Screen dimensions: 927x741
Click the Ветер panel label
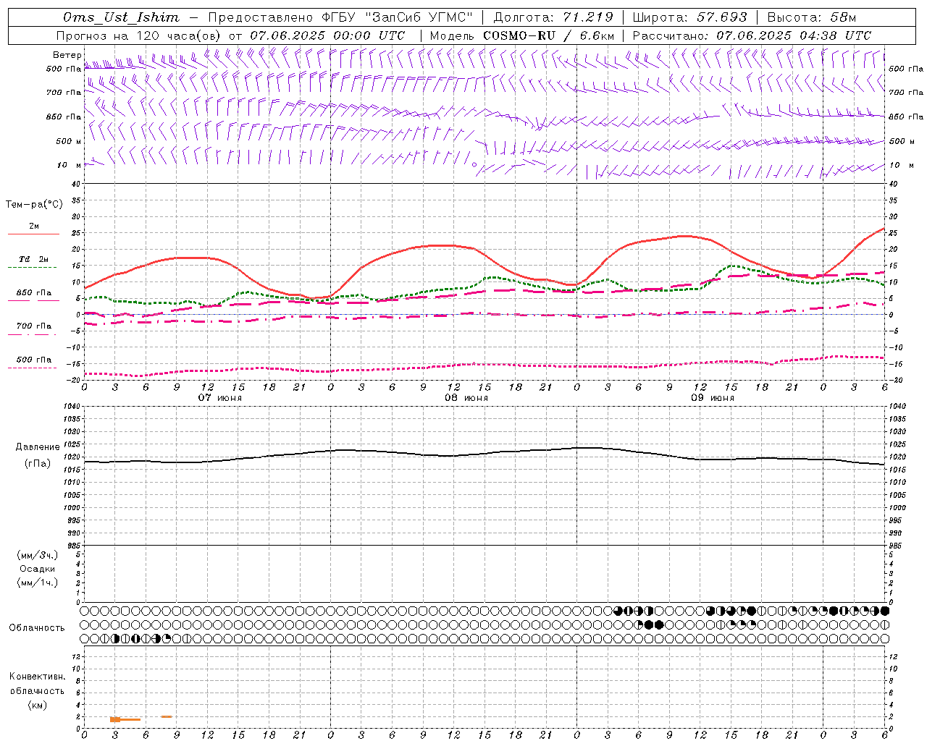tap(67, 55)
